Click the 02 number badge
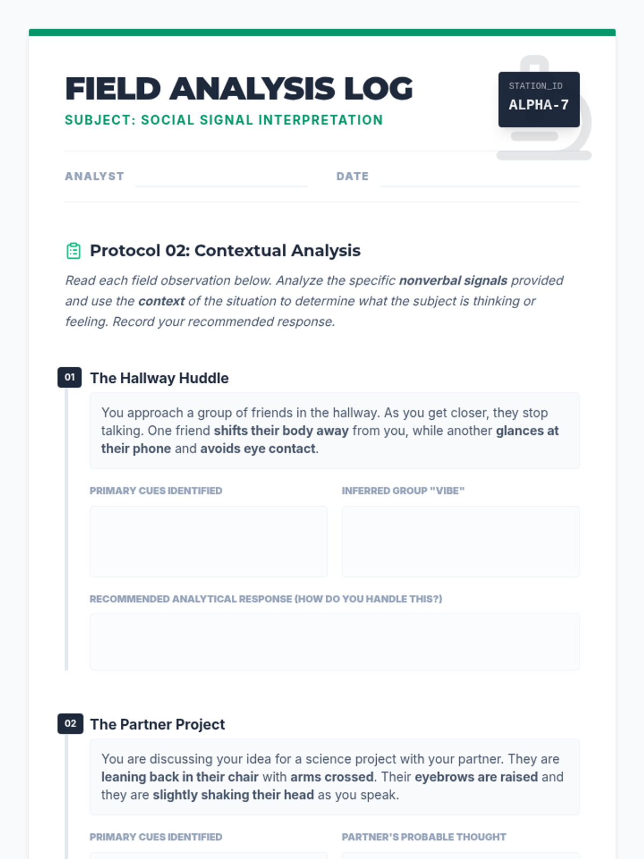644x859 pixels. [x=70, y=724]
